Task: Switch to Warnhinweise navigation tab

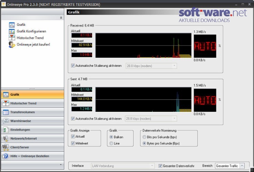Action: (x=32, y=121)
